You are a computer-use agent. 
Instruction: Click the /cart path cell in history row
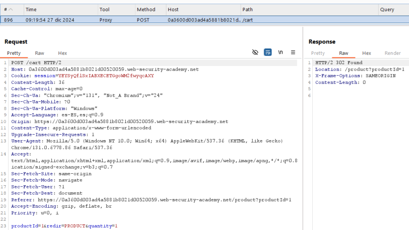[248, 20]
